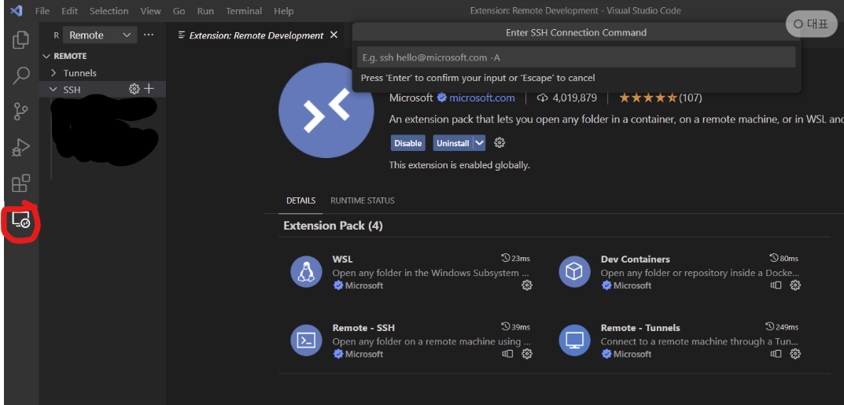The height and width of the screenshot is (405, 844).
Task: Click the Disable button
Action: [408, 143]
